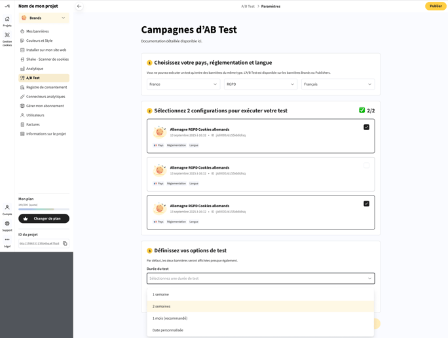Open Informations sur le projet item
The height and width of the screenshot is (338, 448).
pyautogui.click(x=44, y=134)
